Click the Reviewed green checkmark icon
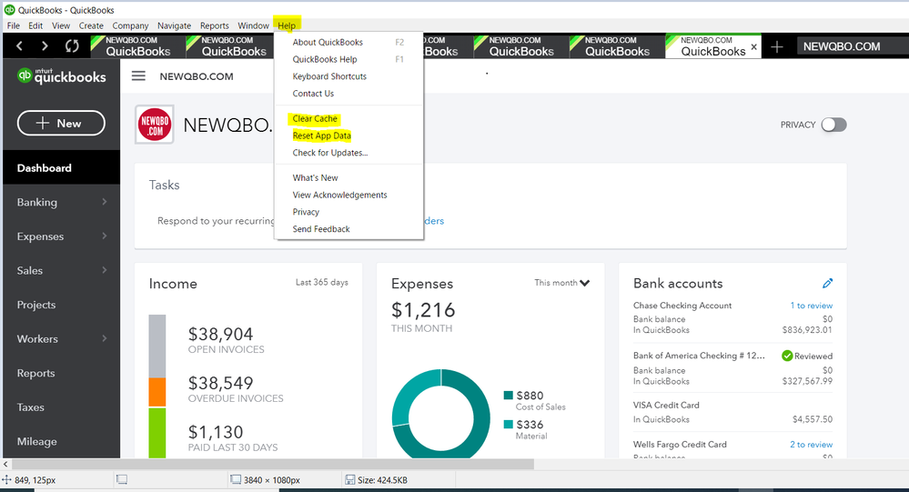Screen dimensions: 909x492 pos(787,356)
